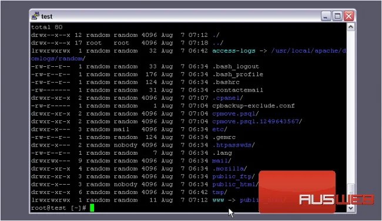Click the cpmove.psql.1249643567 directory entry
The height and width of the screenshot is (221, 382).
pyautogui.click(x=255, y=121)
